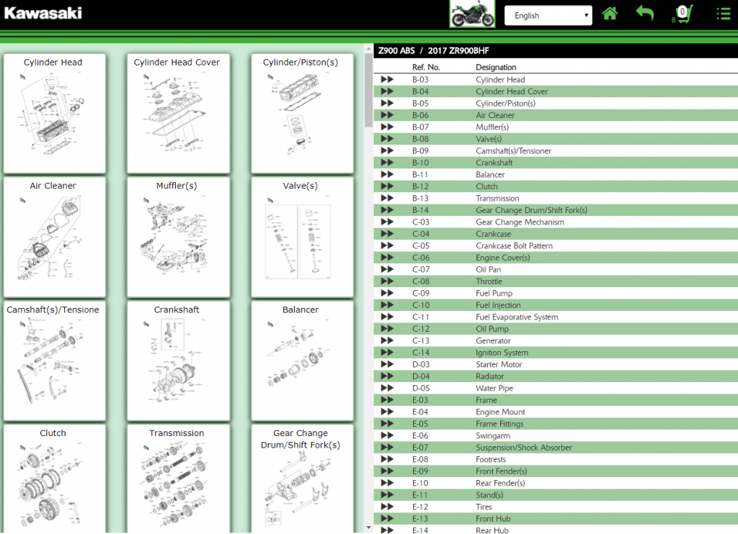This screenshot has width=738, height=534.
Task: Click the Z900 ABS / 2017 ZR900BHF title
Action: click(x=433, y=51)
